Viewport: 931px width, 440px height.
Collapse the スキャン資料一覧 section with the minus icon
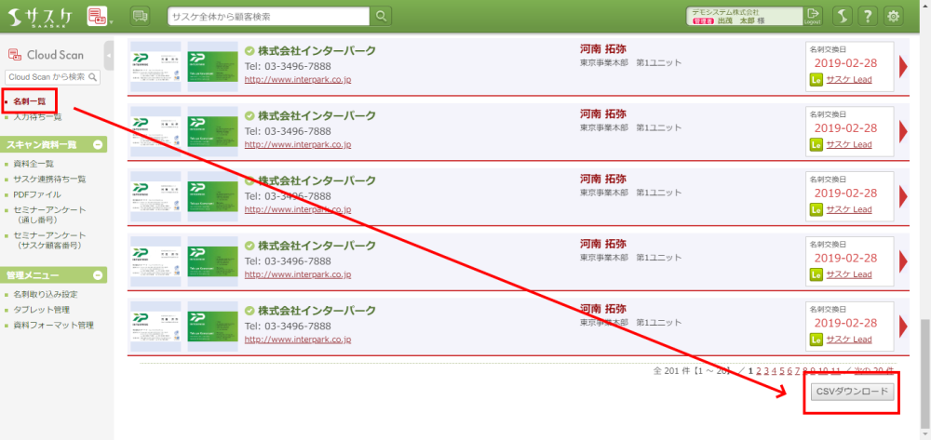click(x=98, y=145)
